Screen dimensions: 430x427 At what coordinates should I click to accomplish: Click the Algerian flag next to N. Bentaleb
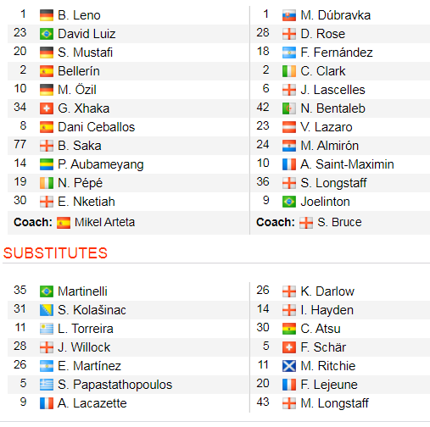coord(289,108)
